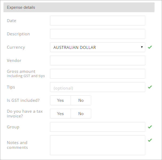Click into the Vendor field

(x=98, y=61)
